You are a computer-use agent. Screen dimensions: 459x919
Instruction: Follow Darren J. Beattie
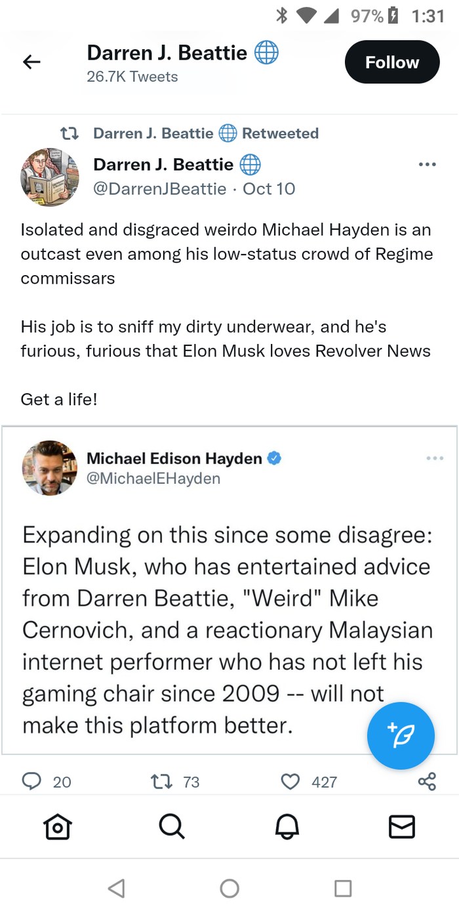pos(391,62)
